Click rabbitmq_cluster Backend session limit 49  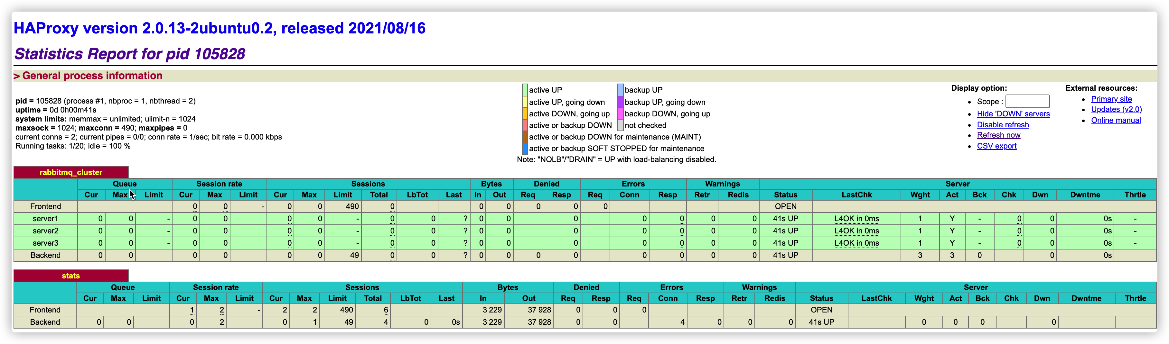354,255
